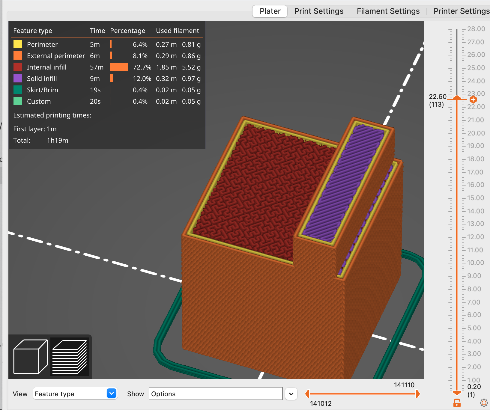Switch to 3D editor view cube icon
This screenshot has width=490, height=410.
pyautogui.click(x=31, y=356)
